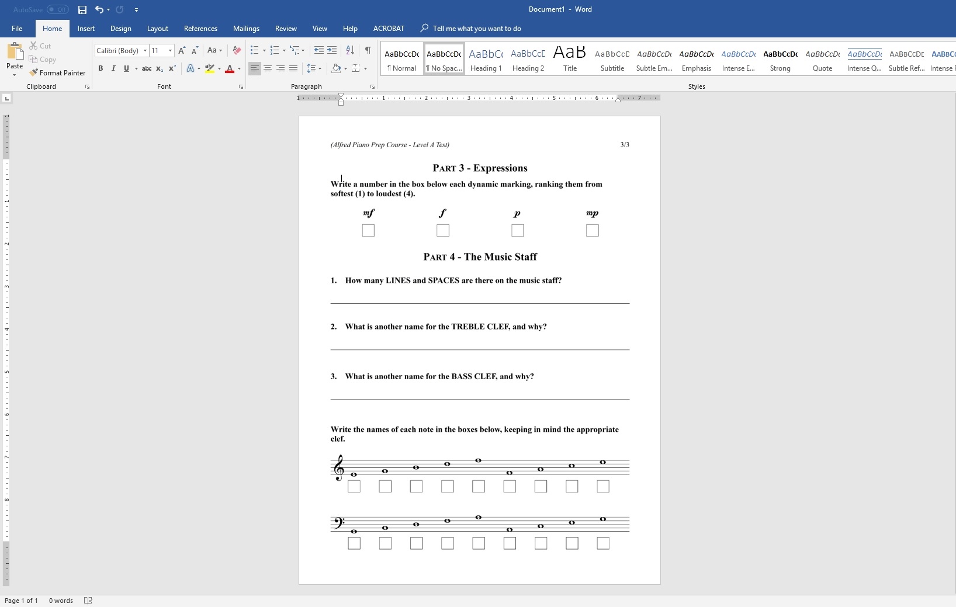
Task: Open the References tab
Action: [x=200, y=29]
